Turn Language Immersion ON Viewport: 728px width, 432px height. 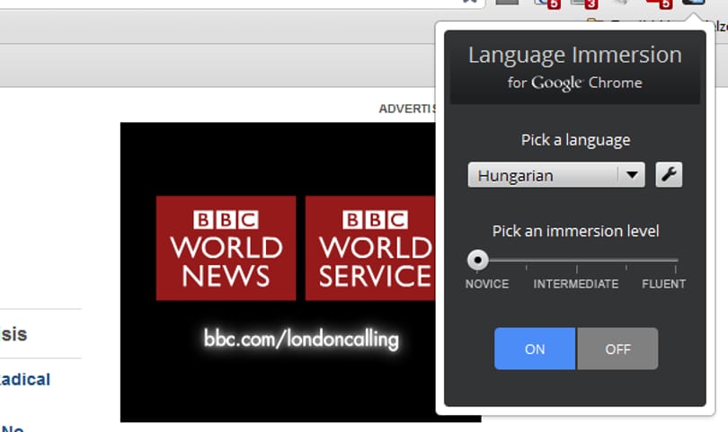(x=535, y=348)
